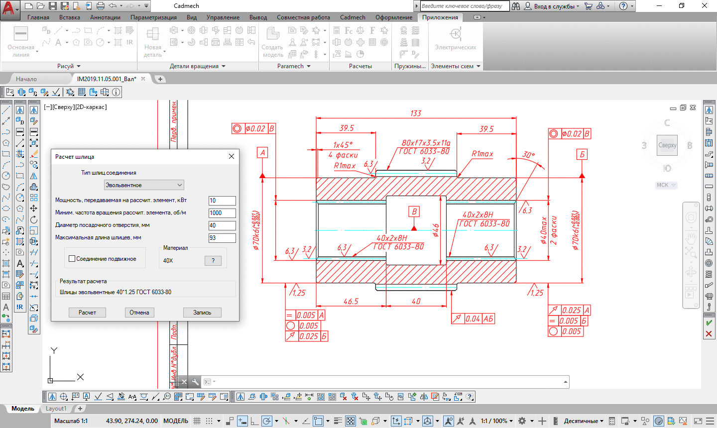
Task: Click the Autodesk App Store cart icon
Action: [589, 6]
